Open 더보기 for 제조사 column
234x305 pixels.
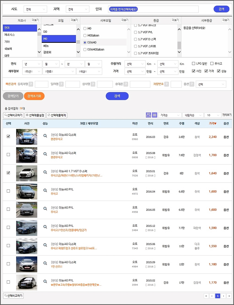pyautogui.click(x=35, y=20)
